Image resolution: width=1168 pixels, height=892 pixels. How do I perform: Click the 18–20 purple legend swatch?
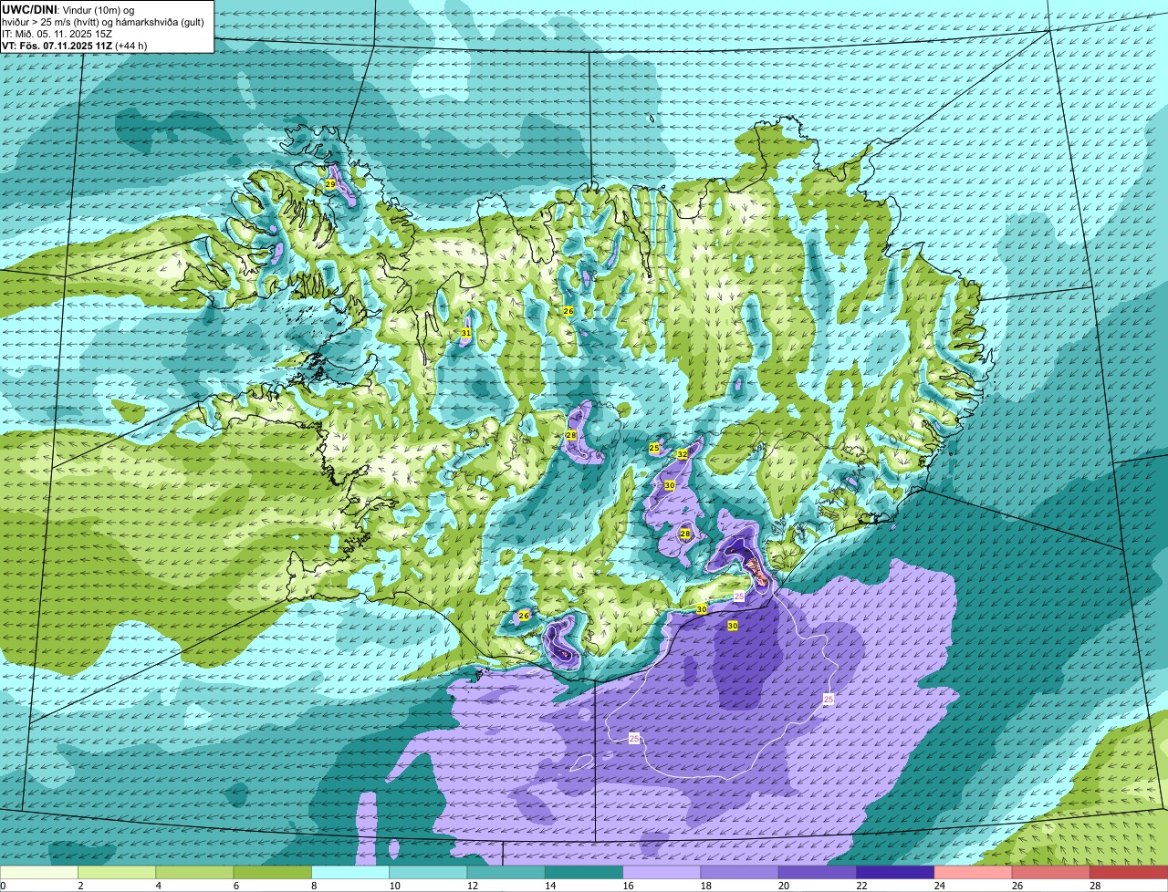point(740,873)
